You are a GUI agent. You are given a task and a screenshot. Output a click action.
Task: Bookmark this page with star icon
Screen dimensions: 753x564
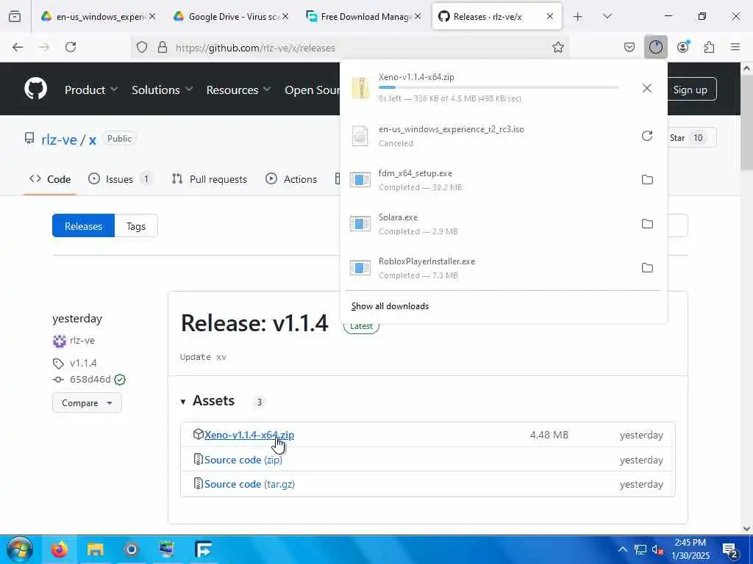click(x=557, y=47)
